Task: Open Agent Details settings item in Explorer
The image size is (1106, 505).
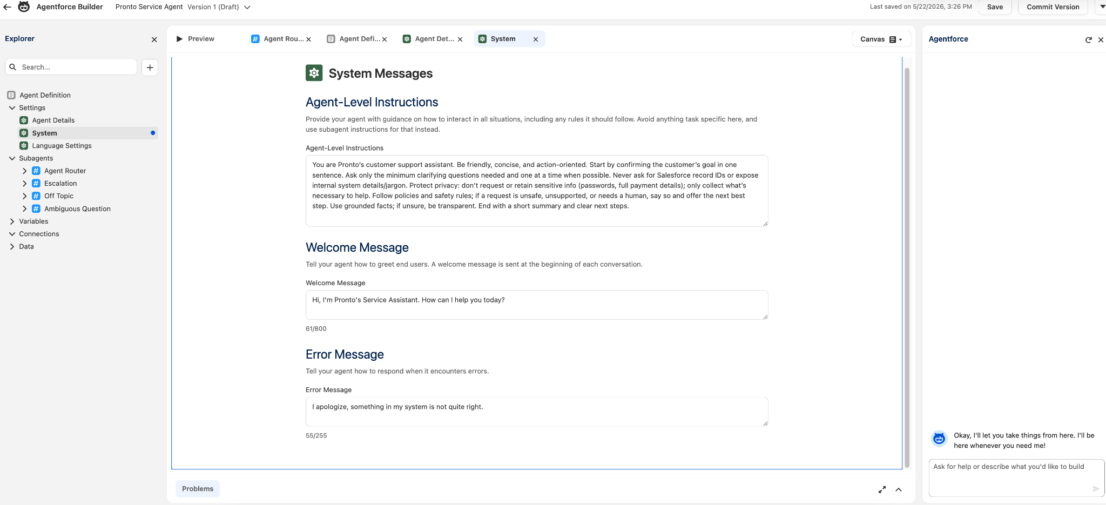Action: [53, 120]
